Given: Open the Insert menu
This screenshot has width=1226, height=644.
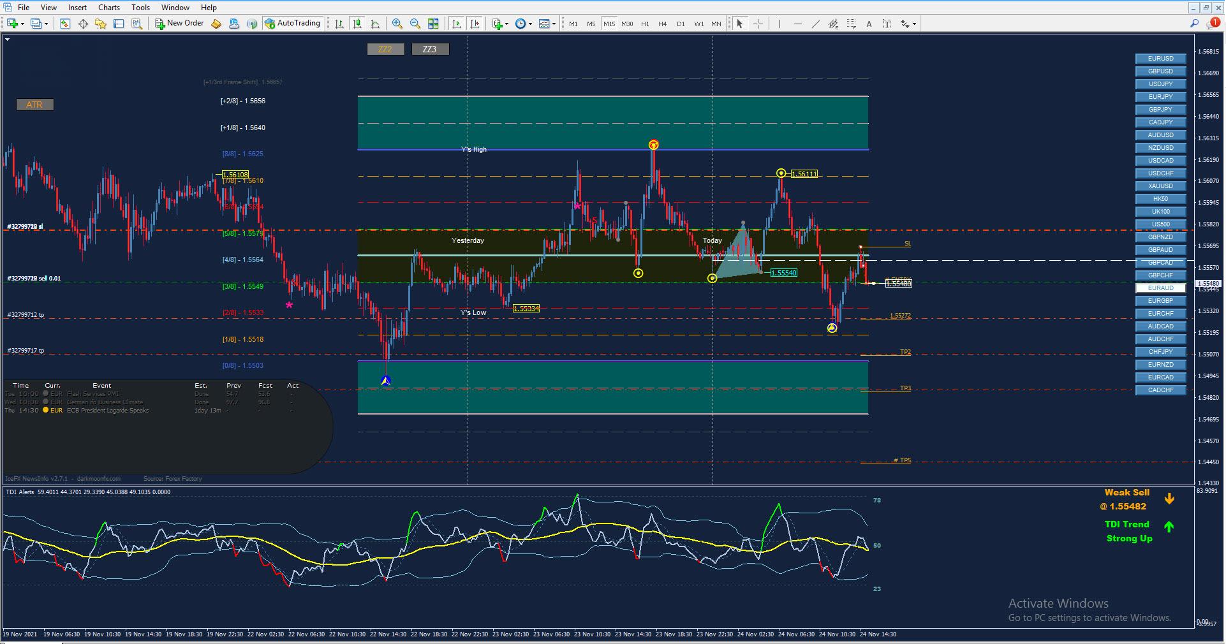Looking at the screenshot, I should pyautogui.click(x=77, y=8).
